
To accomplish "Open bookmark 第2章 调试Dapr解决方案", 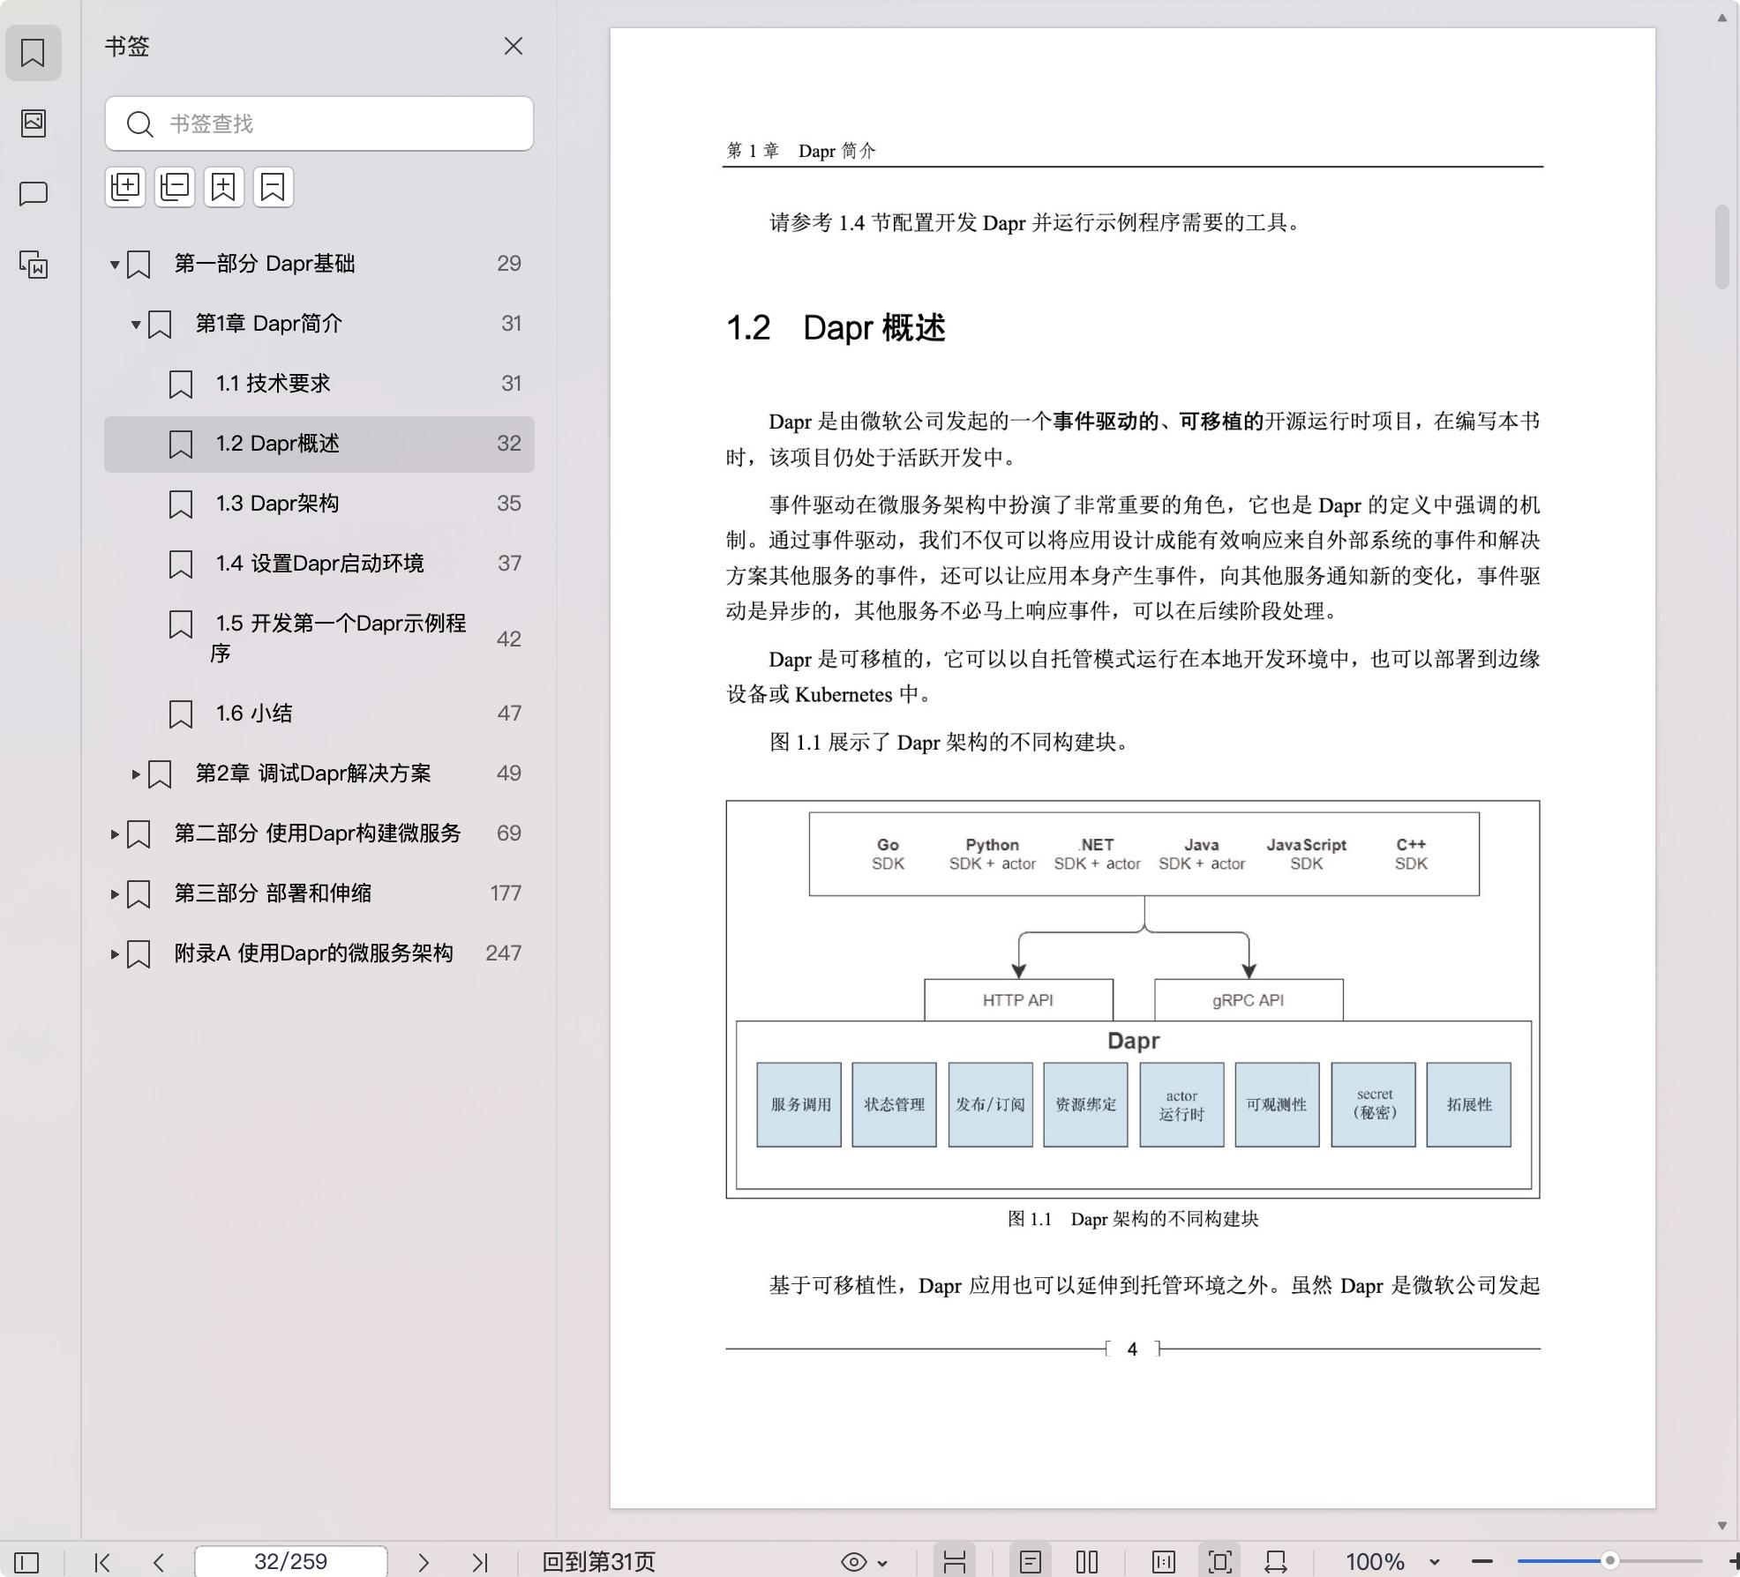I will point(319,774).
